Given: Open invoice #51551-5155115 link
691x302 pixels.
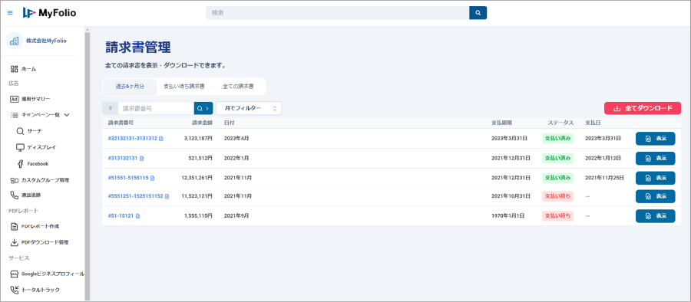Looking at the screenshot, I should tap(128, 178).
